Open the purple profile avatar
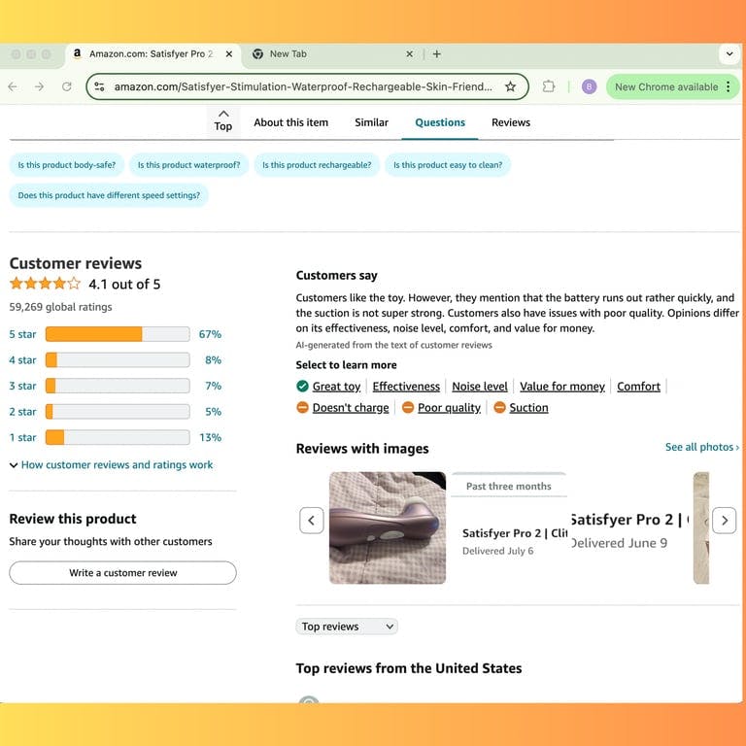The height and width of the screenshot is (746, 746). (589, 86)
